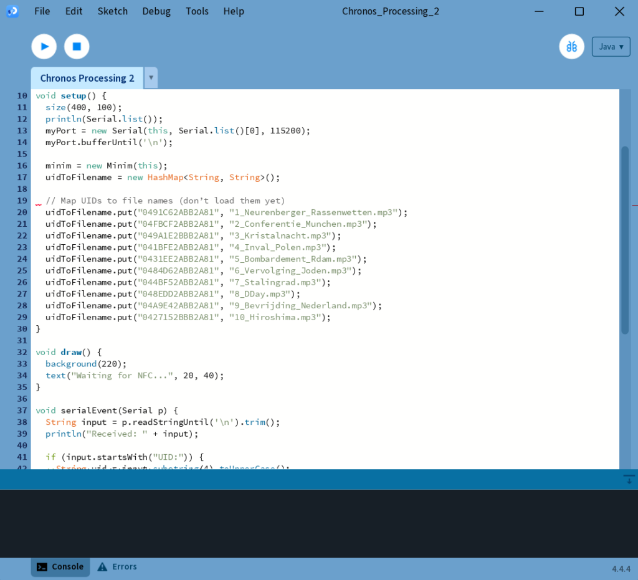Switch to the Errors panel

point(118,566)
